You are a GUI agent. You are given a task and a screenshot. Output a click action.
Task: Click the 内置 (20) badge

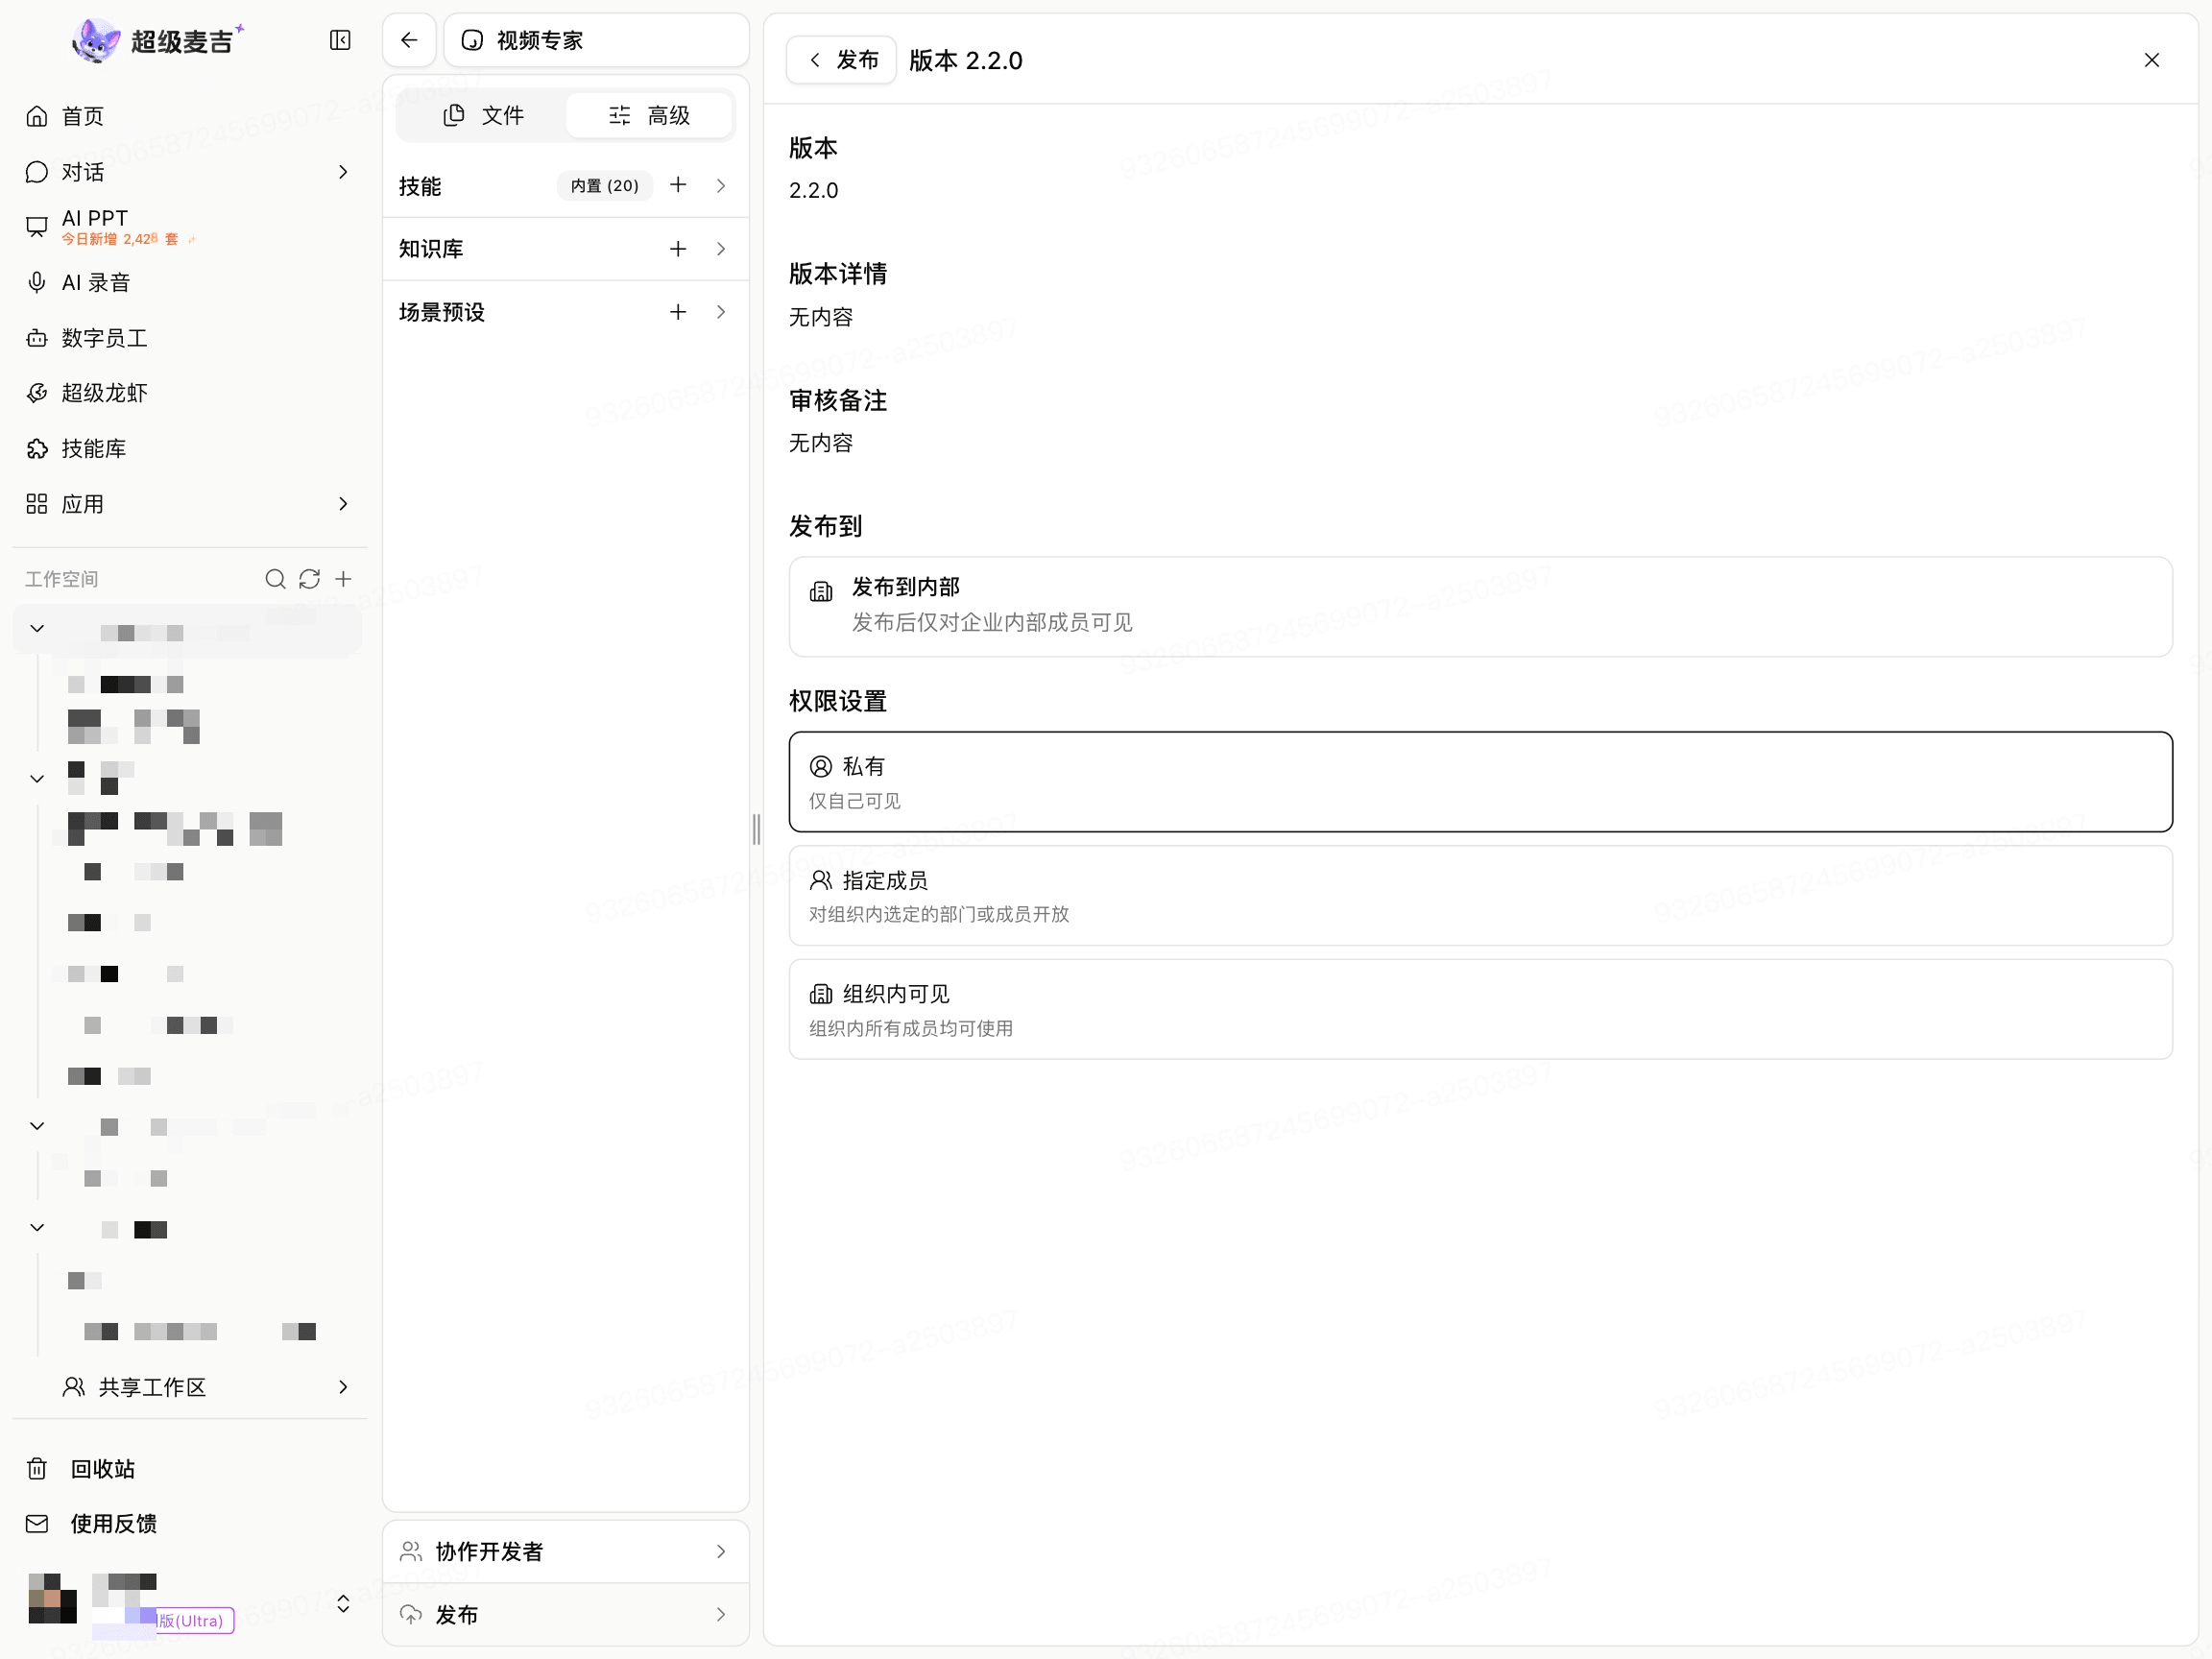(604, 186)
